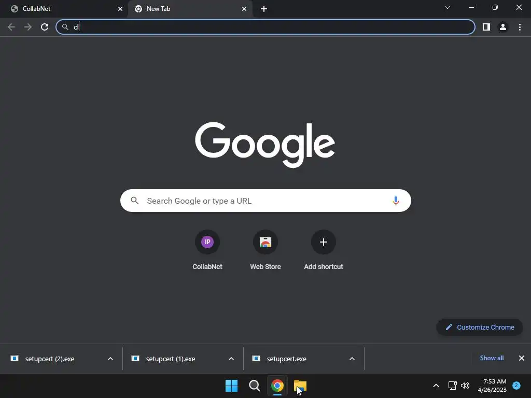
Task: Close the CollabNet tab
Action: click(x=120, y=9)
